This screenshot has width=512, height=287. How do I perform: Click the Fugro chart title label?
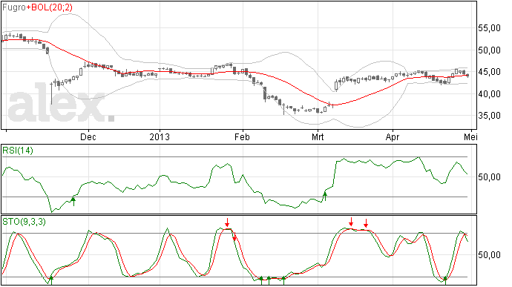pyautogui.click(x=13, y=7)
